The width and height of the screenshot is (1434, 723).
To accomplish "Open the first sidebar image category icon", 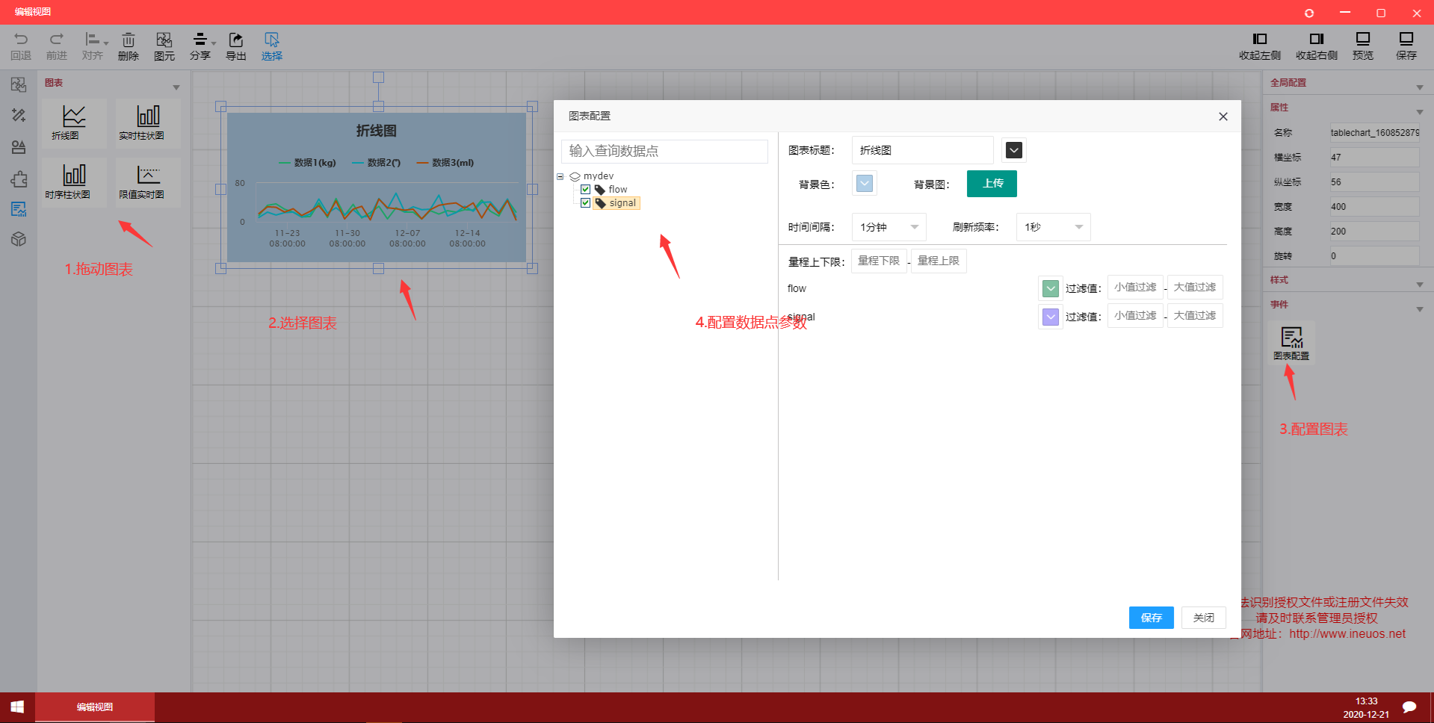I will (19, 84).
